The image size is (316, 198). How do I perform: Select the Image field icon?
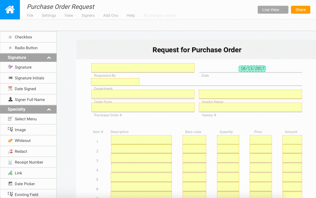pyautogui.click(x=10, y=129)
